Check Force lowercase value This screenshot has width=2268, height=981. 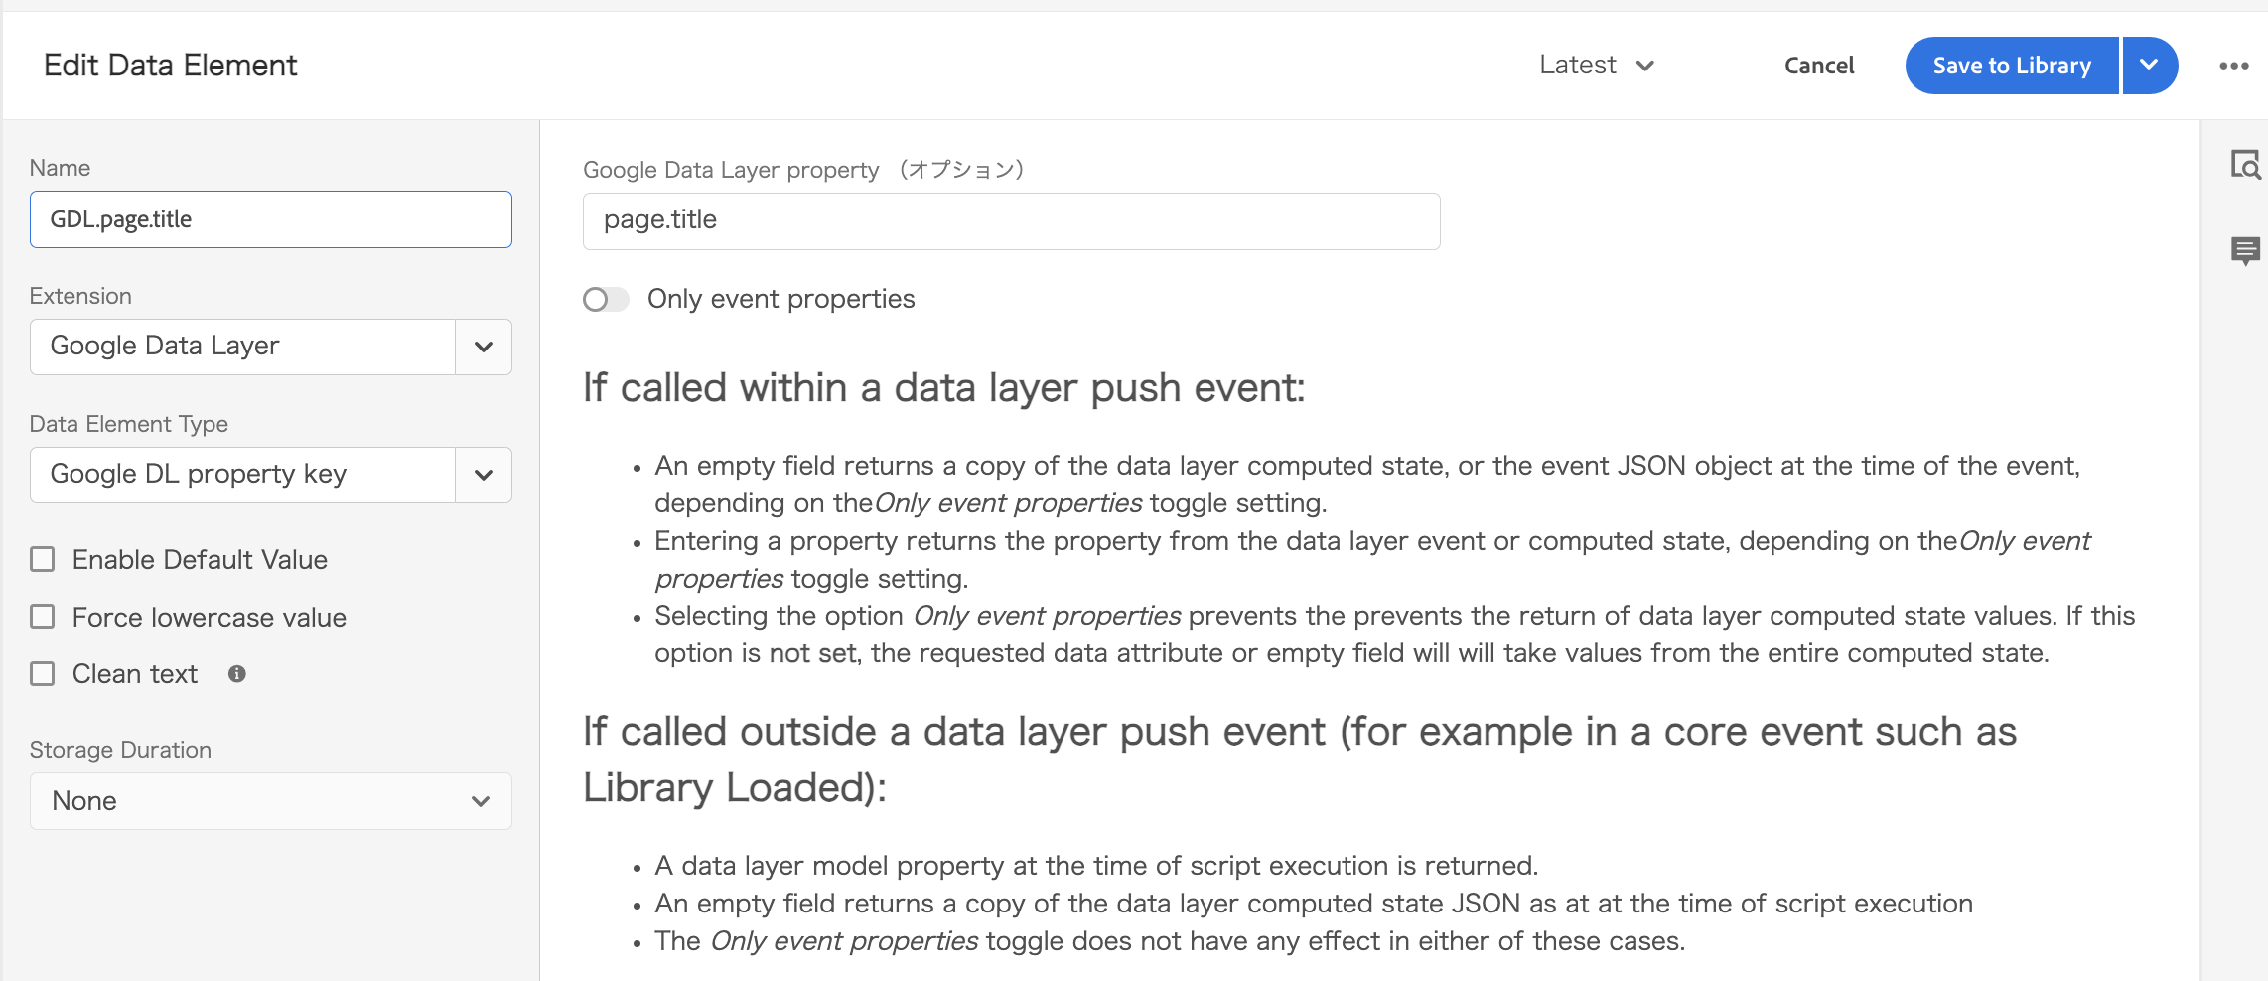pyautogui.click(x=43, y=617)
